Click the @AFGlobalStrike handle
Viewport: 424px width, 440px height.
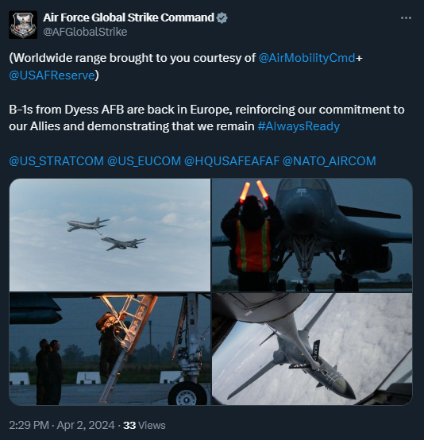click(x=85, y=32)
